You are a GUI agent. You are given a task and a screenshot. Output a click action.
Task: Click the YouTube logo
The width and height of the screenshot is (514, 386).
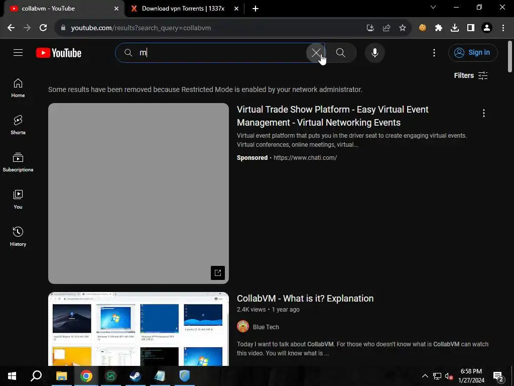pyautogui.click(x=59, y=53)
